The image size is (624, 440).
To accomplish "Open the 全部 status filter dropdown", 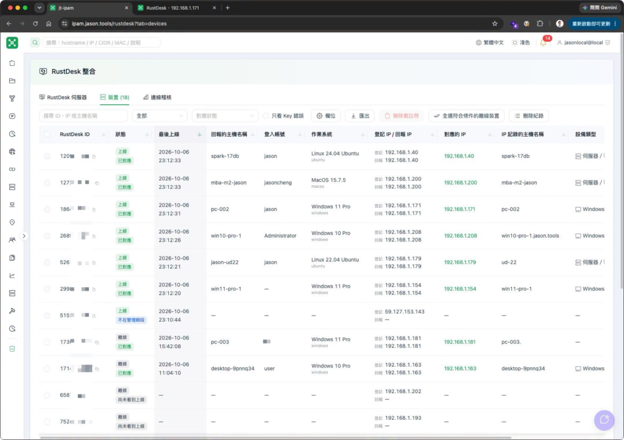I will click(x=160, y=116).
